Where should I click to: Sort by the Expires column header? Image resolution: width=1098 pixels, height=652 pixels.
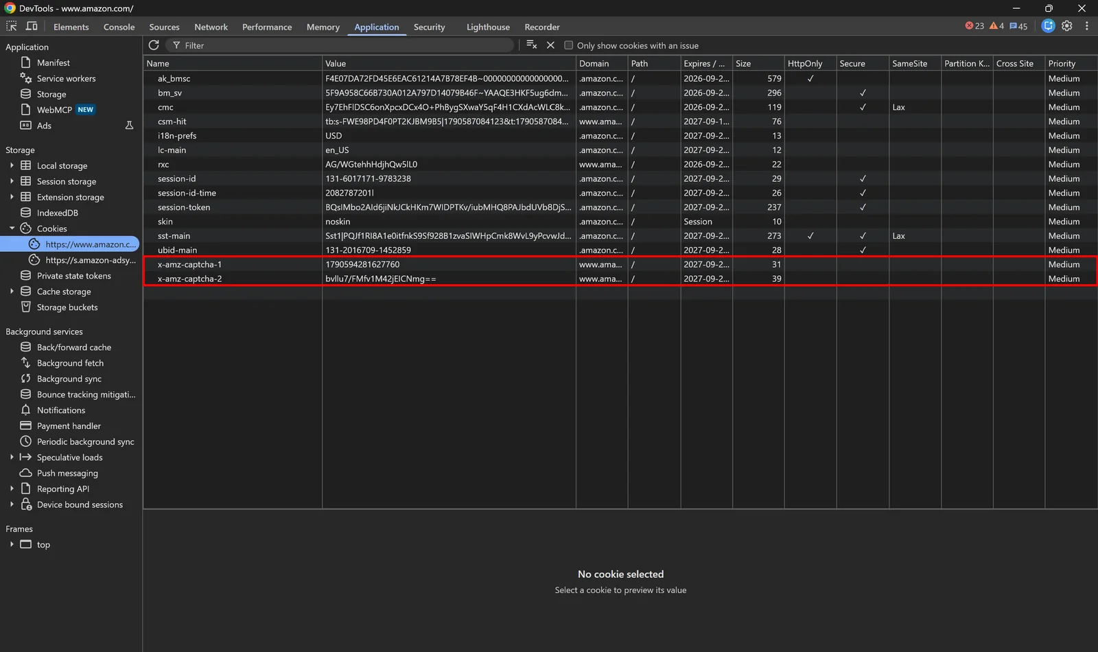[x=706, y=63]
